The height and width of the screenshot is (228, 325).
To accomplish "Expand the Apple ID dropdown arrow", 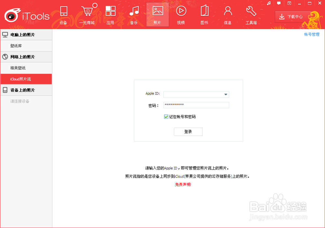I will pos(226,95).
